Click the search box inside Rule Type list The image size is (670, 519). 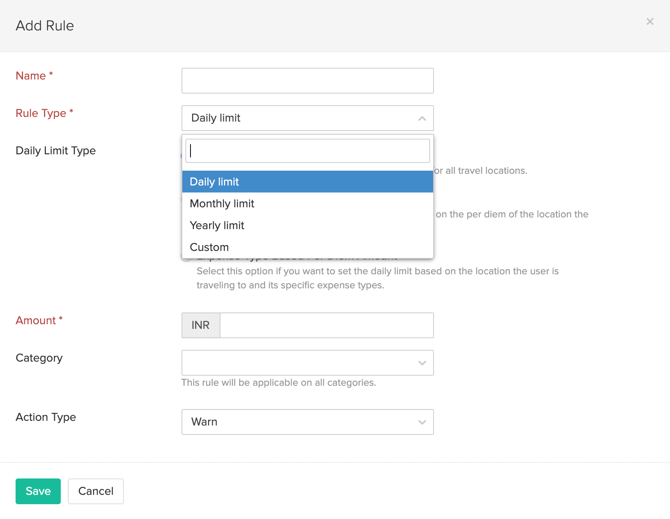[307, 151]
